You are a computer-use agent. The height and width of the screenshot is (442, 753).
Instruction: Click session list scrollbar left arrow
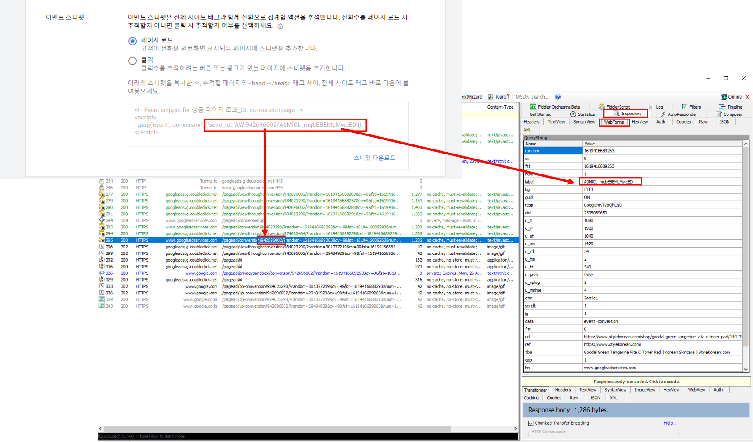click(x=101, y=428)
